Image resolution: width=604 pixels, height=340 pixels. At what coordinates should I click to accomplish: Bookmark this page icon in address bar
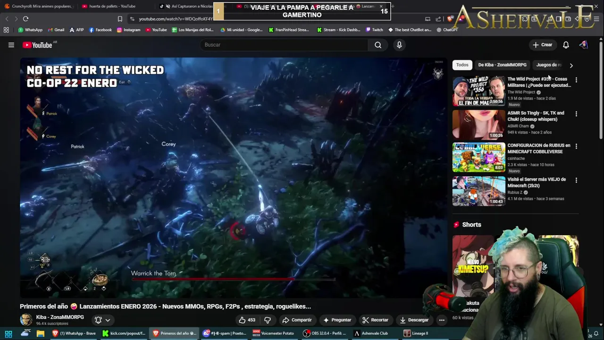pos(120,19)
